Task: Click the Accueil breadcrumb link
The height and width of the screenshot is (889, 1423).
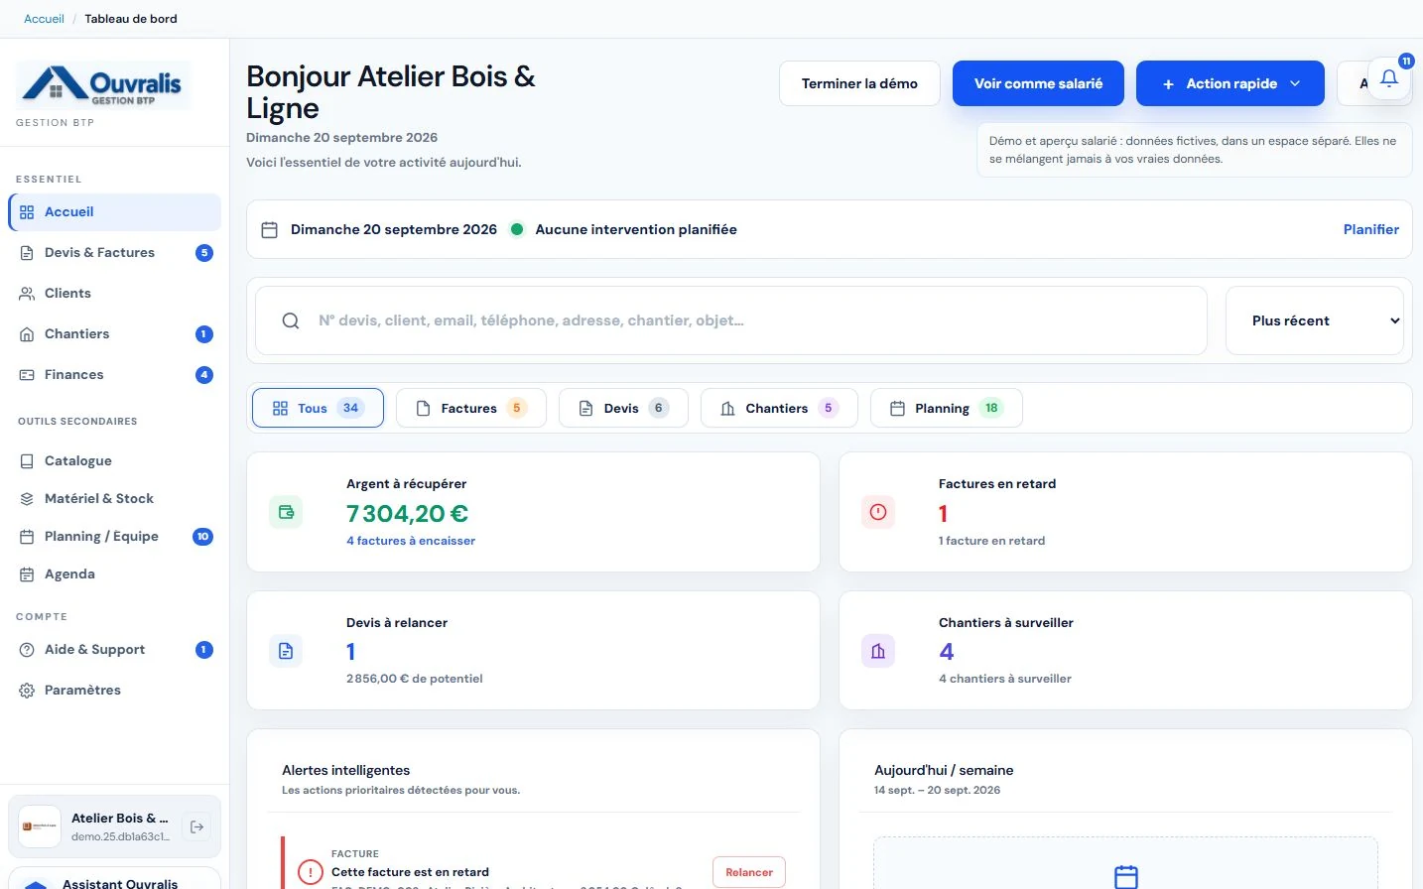Action: 44,19
